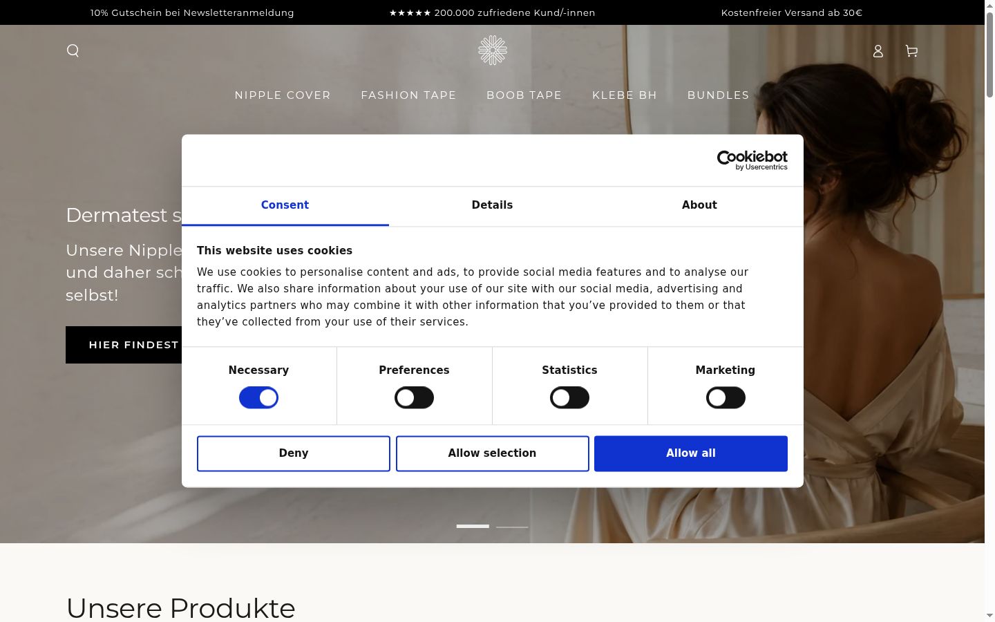
Task: Open the search magnifier icon
Action: tap(73, 50)
